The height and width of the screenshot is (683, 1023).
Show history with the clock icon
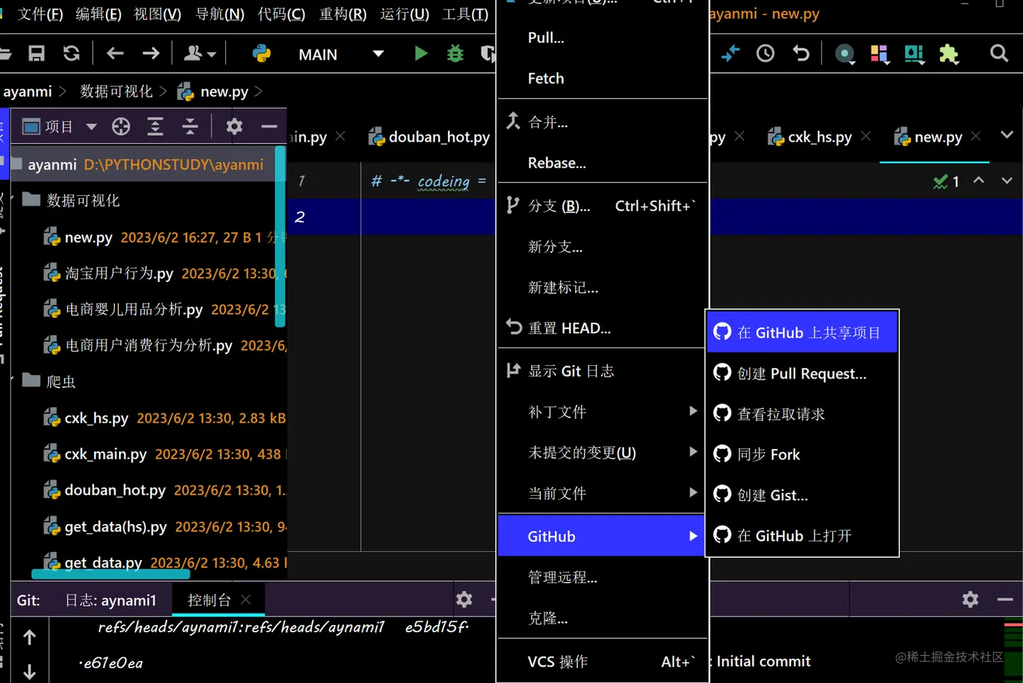[765, 53]
